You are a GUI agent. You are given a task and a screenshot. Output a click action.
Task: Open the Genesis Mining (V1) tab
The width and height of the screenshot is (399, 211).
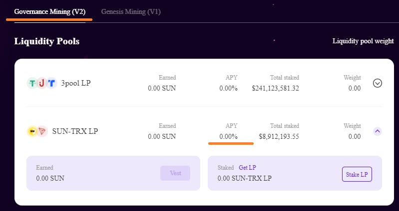pyautogui.click(x=131, y=11)
